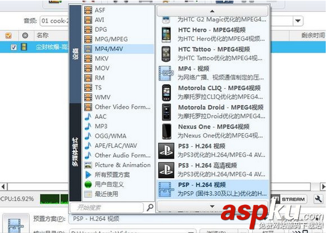Click the APE/FLAC/WAV music note icon
The width and height of the screenshot is (327, 233).
(88, 146)
